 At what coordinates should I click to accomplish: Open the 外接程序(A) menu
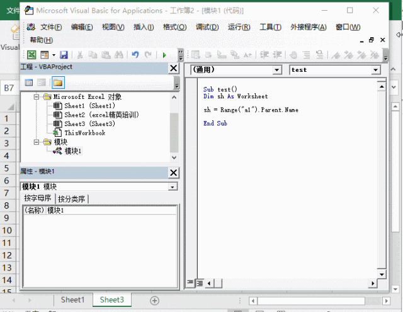point(309,27)
